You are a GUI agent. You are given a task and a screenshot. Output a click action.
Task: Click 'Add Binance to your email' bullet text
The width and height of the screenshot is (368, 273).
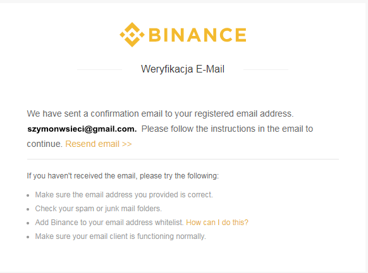tap(109, 222)
